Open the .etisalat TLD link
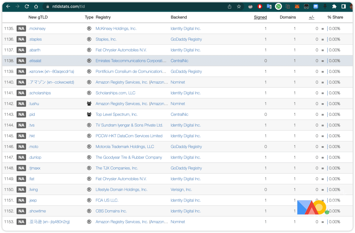The image size is (355, 233). [x=35, y=61]
